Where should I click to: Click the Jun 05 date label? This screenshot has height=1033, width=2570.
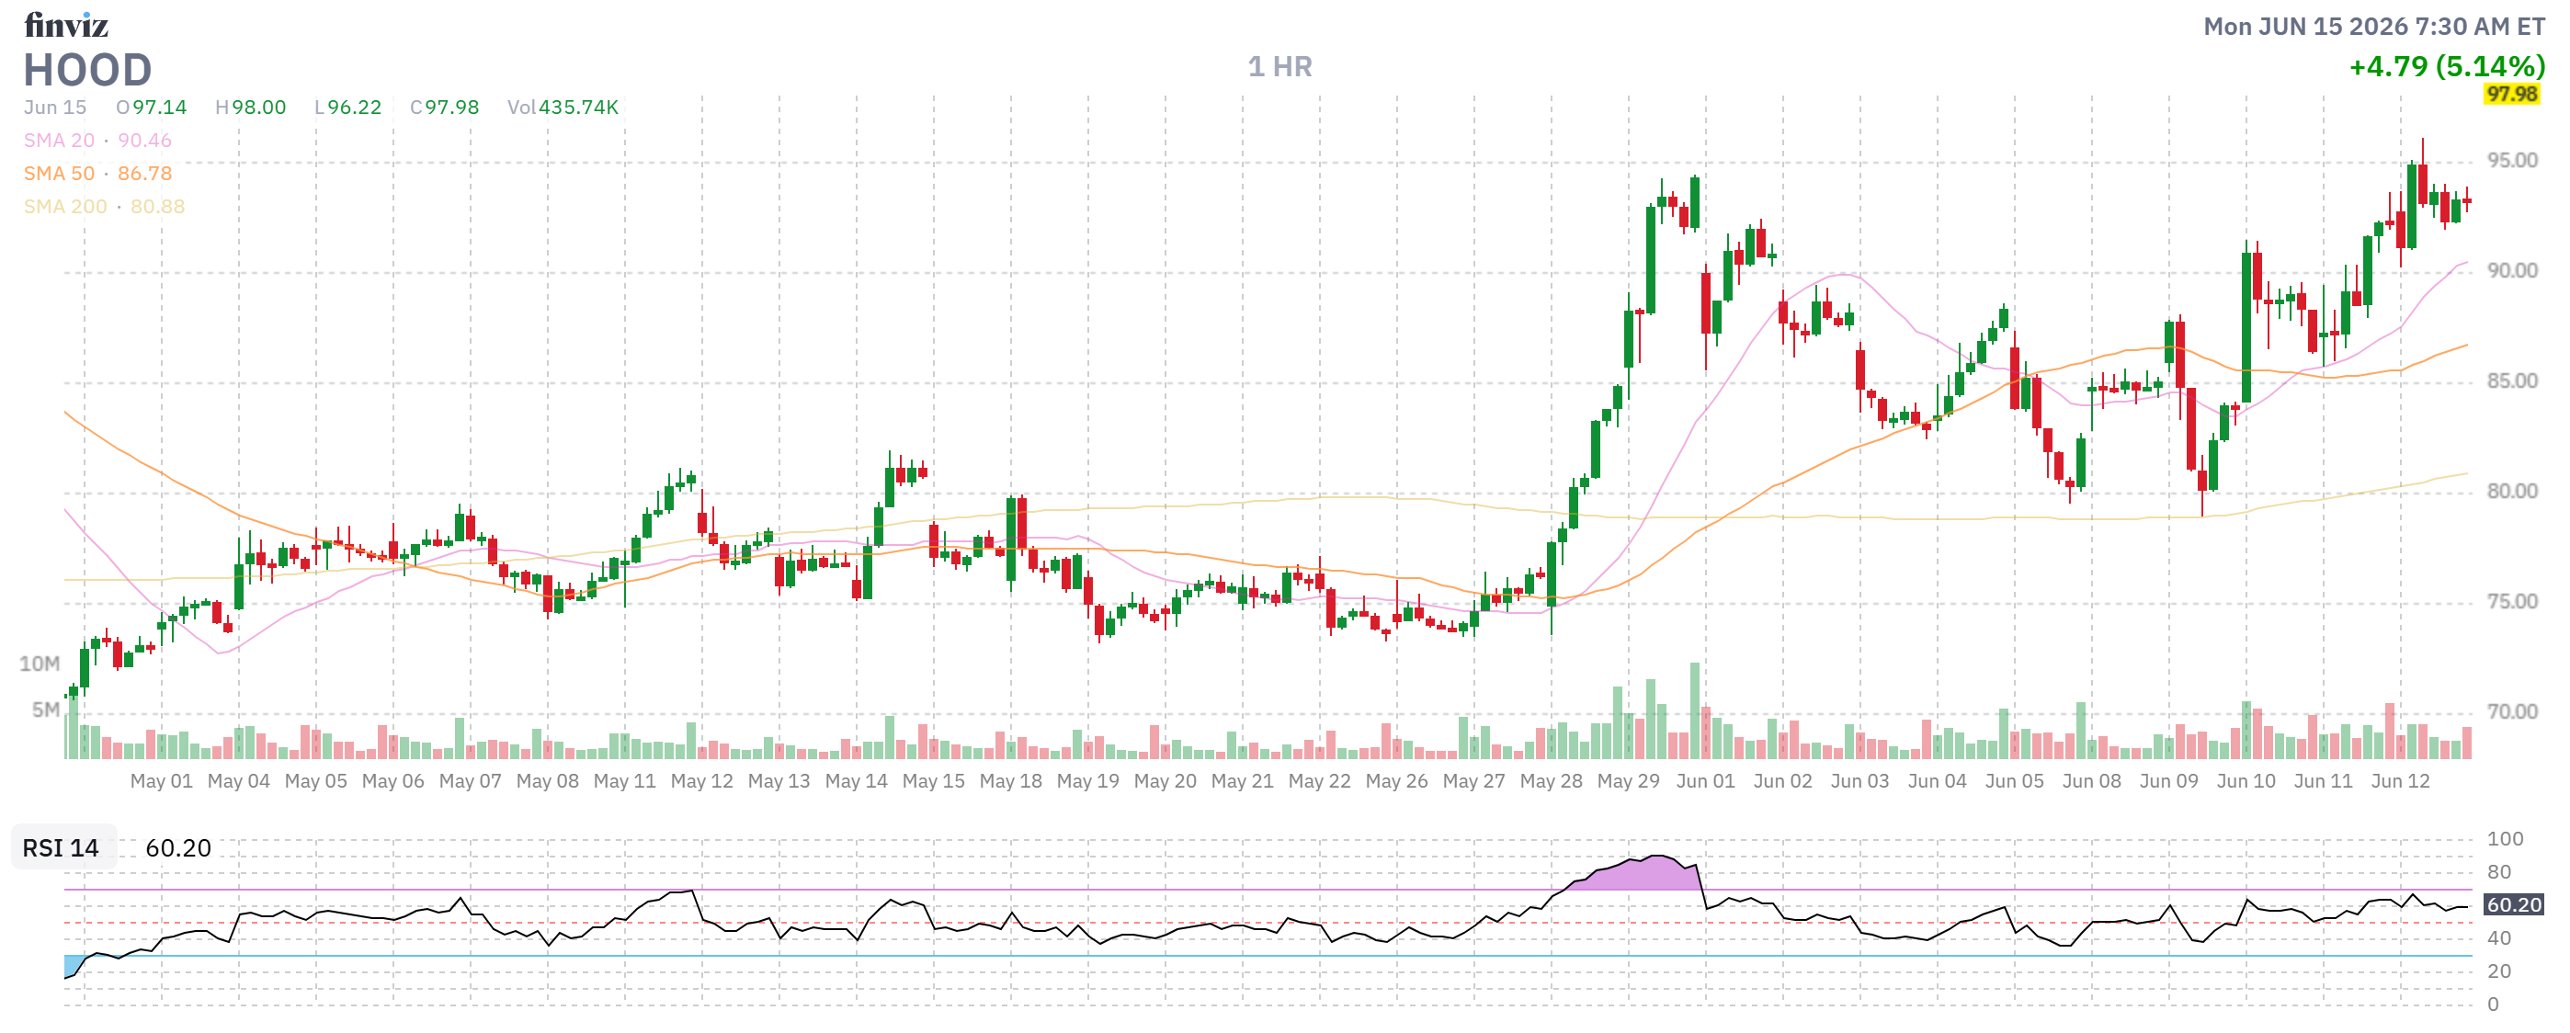click(2014, 781)
